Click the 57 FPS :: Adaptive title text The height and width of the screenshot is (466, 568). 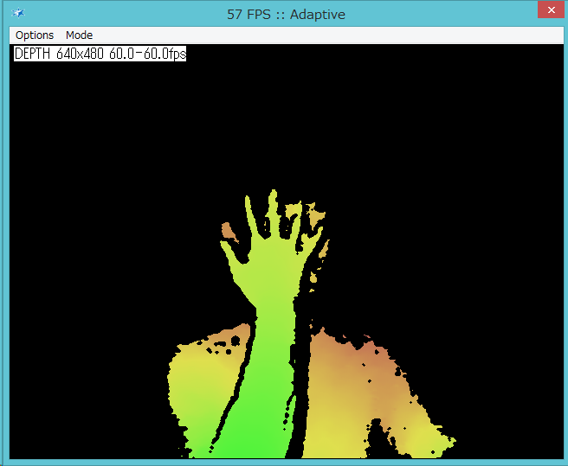286,15
